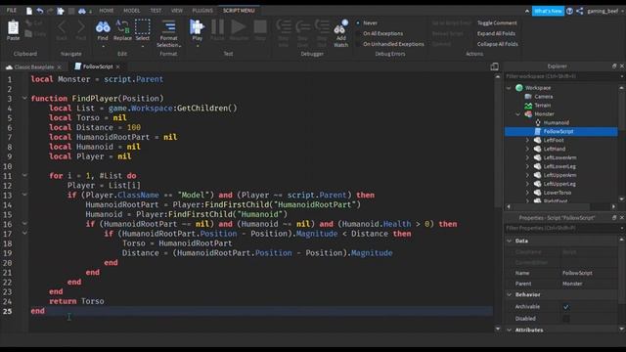This screenshot has width=626, height=352.
Task: Collapse the Monster model node
Action: 517,114
